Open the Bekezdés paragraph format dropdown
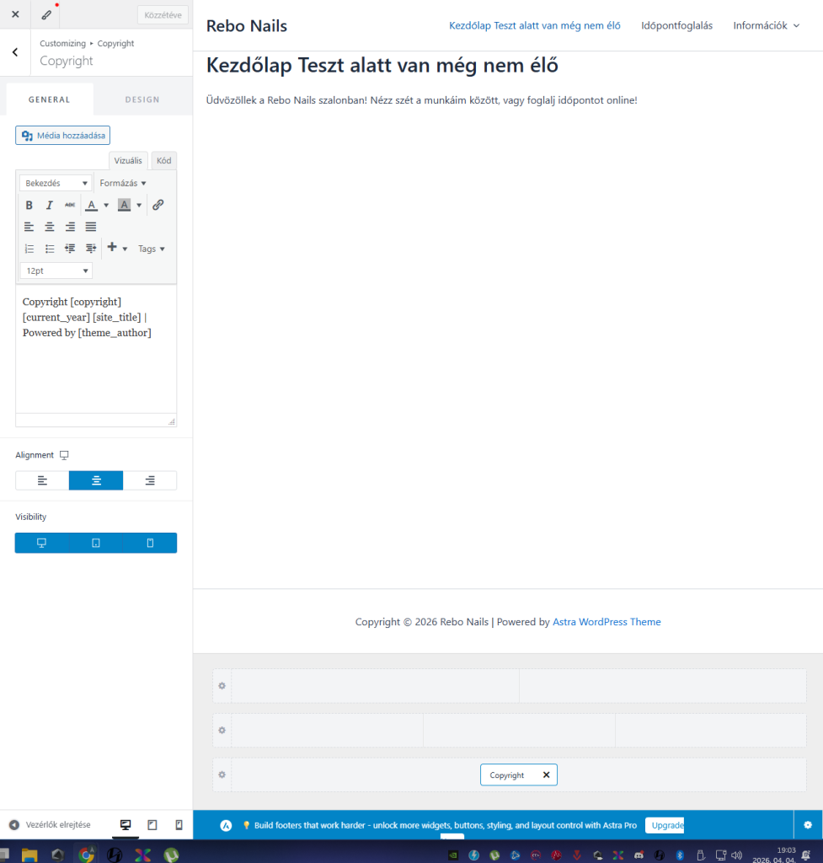 pos(56,183)
